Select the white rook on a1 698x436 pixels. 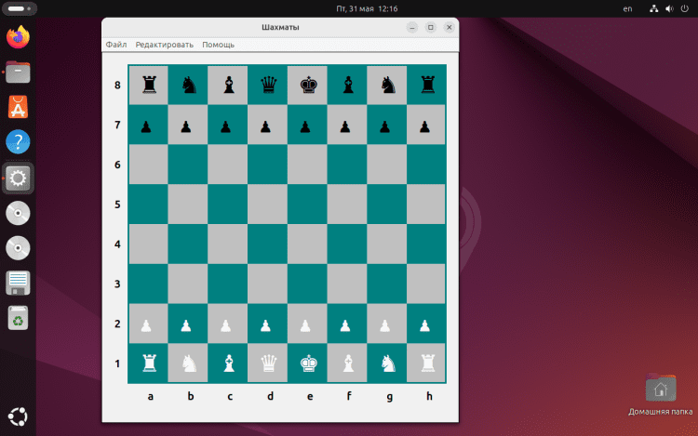(149, 363)
